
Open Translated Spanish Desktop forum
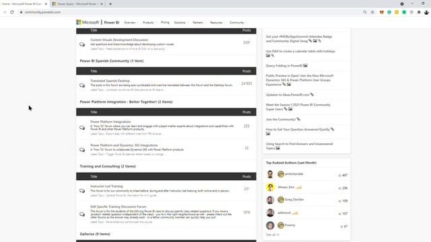110,81
